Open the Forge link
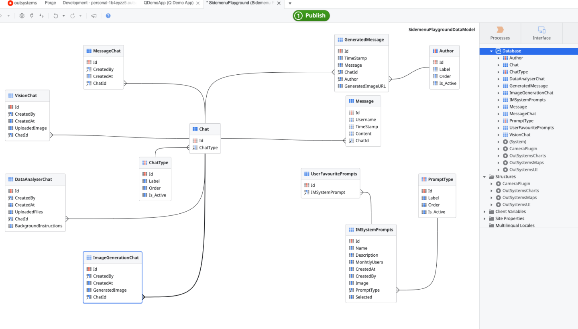The width and height of the screenshot is (578, 329). point(50,3)
